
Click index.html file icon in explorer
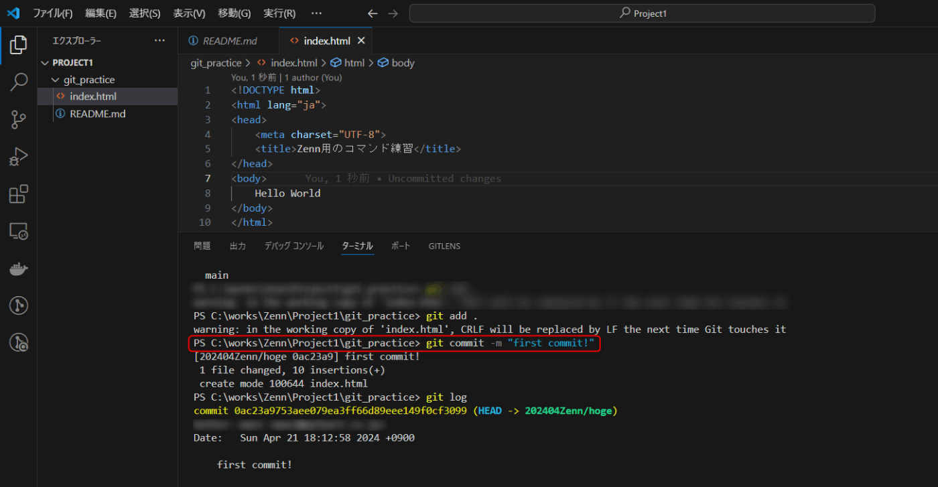click(61, 96)
